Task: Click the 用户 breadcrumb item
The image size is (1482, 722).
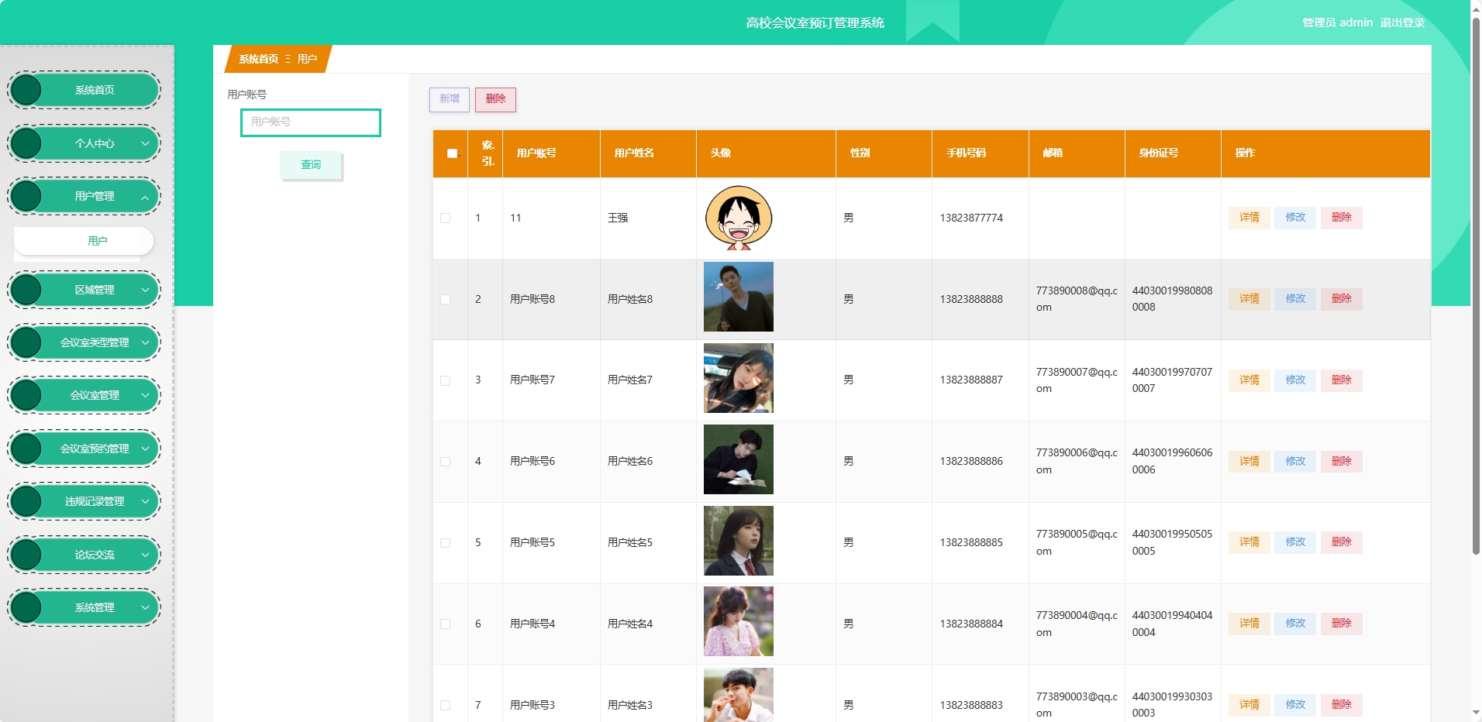Action: [307, 59]
